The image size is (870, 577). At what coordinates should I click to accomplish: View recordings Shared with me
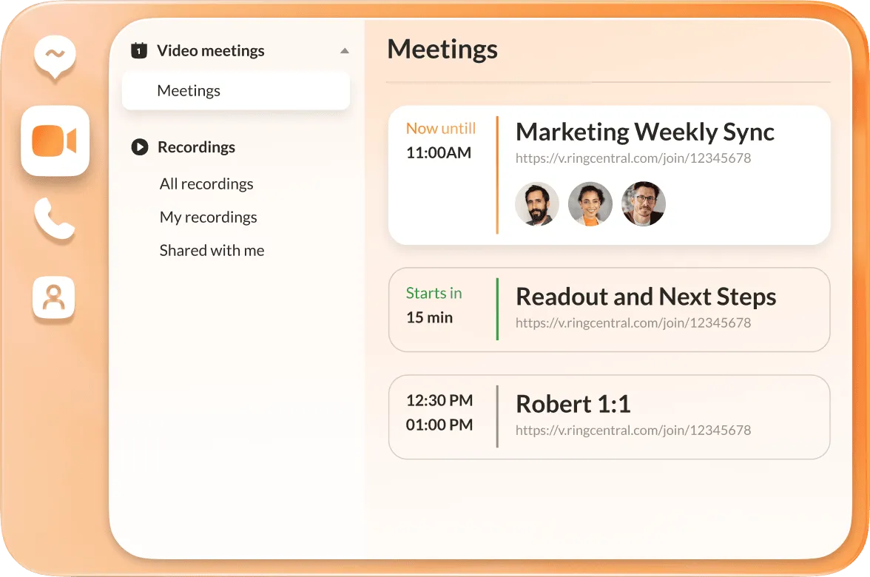click(x=212, y=250)
